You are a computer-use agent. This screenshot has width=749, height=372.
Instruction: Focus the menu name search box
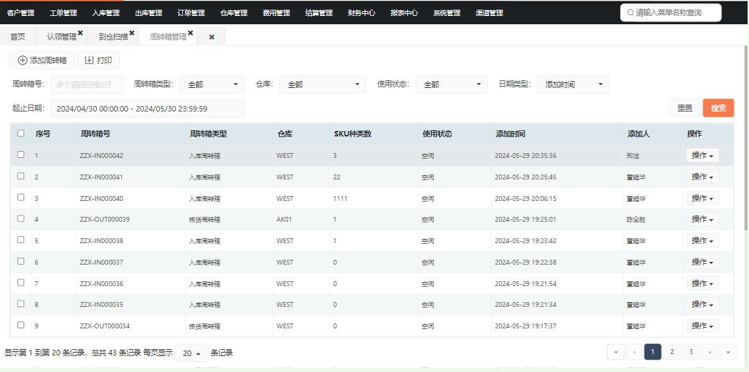tap(671, 13)
